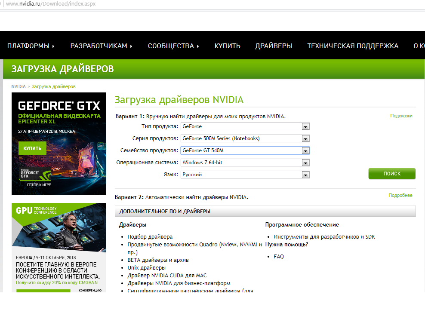Click the GeForce GTX Epicenter XL banner image
This screenshot has height=313, width=425.
tap(59, 144)
